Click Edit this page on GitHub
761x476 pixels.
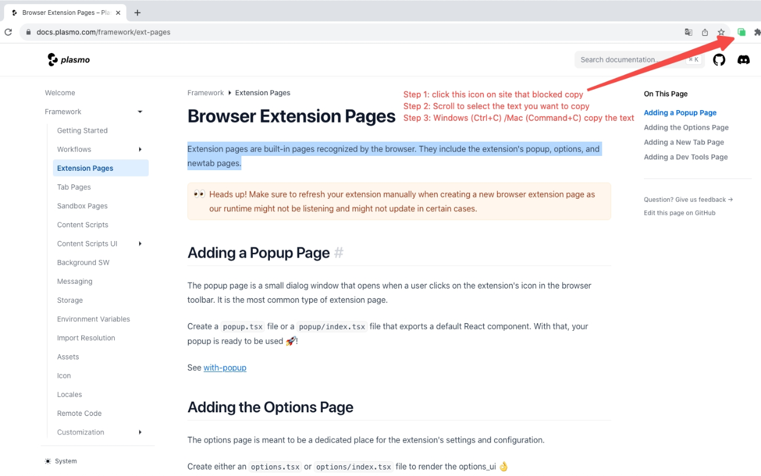tap(680, 213)
